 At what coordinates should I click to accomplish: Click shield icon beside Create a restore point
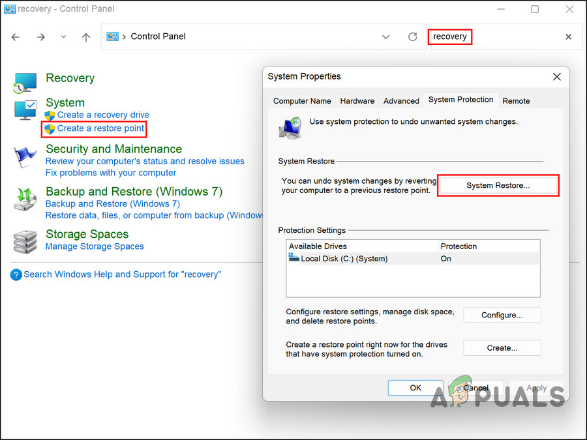50,129
